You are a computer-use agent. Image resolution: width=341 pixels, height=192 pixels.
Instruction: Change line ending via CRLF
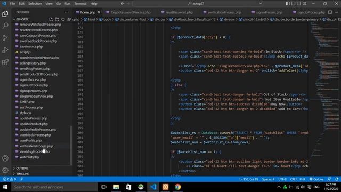294,179
